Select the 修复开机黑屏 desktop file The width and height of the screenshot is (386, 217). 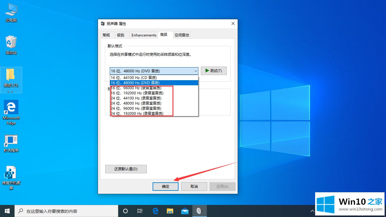(x=11, y=178)
